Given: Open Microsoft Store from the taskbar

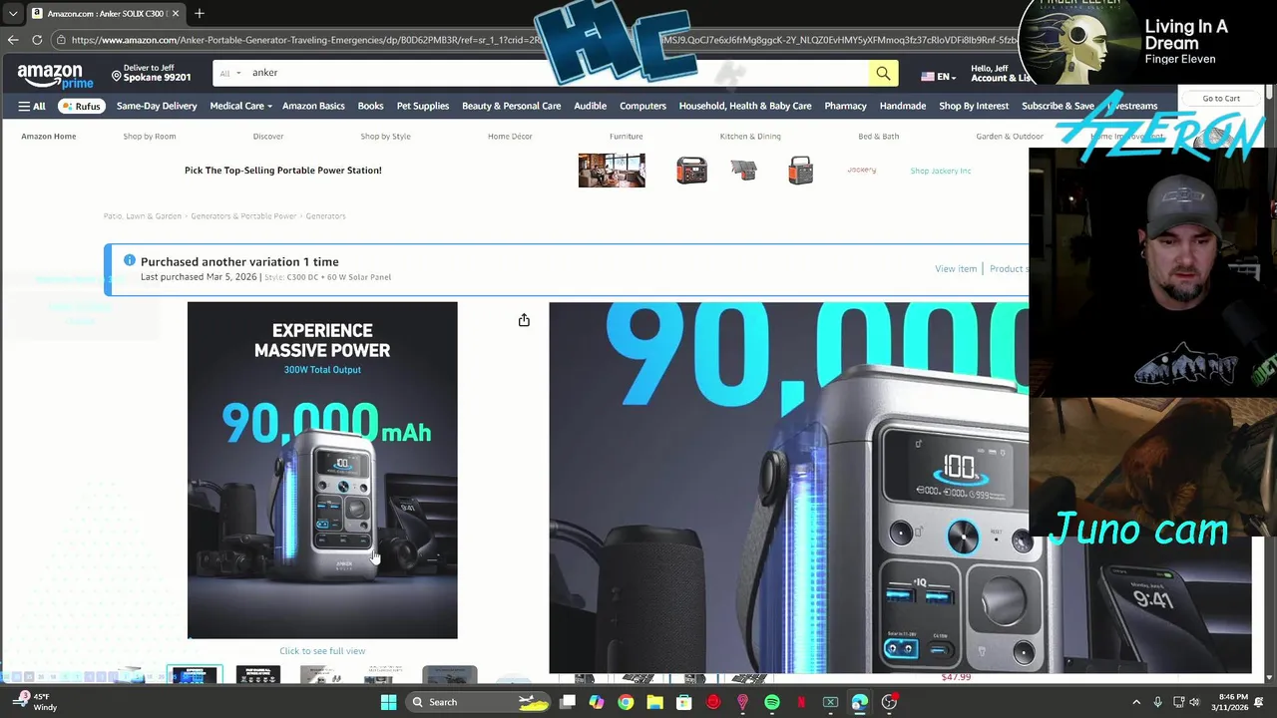Looking at the screenshot, I should click(x=684, y=702).
